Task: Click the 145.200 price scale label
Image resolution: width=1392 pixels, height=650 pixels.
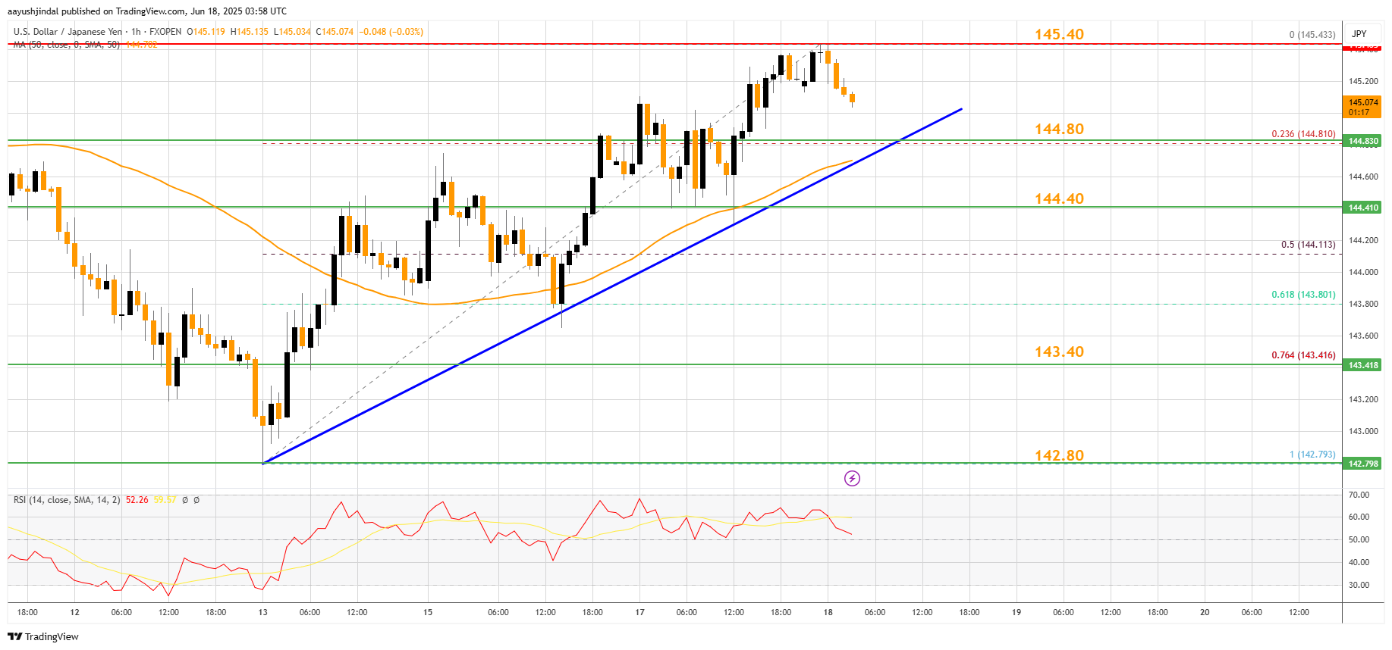Action: click(x=1363, y=81)
